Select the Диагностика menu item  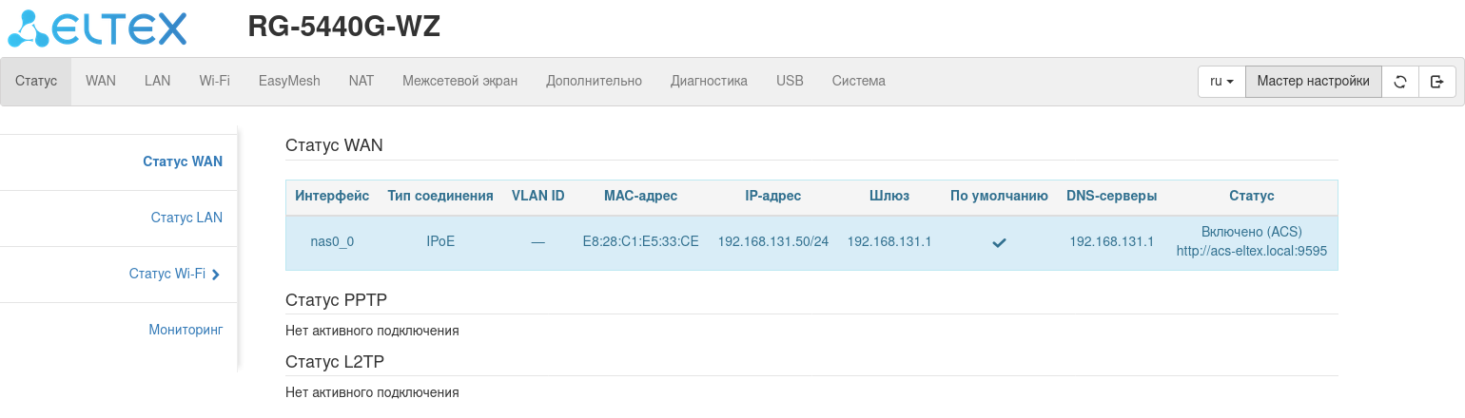(709, 82)
